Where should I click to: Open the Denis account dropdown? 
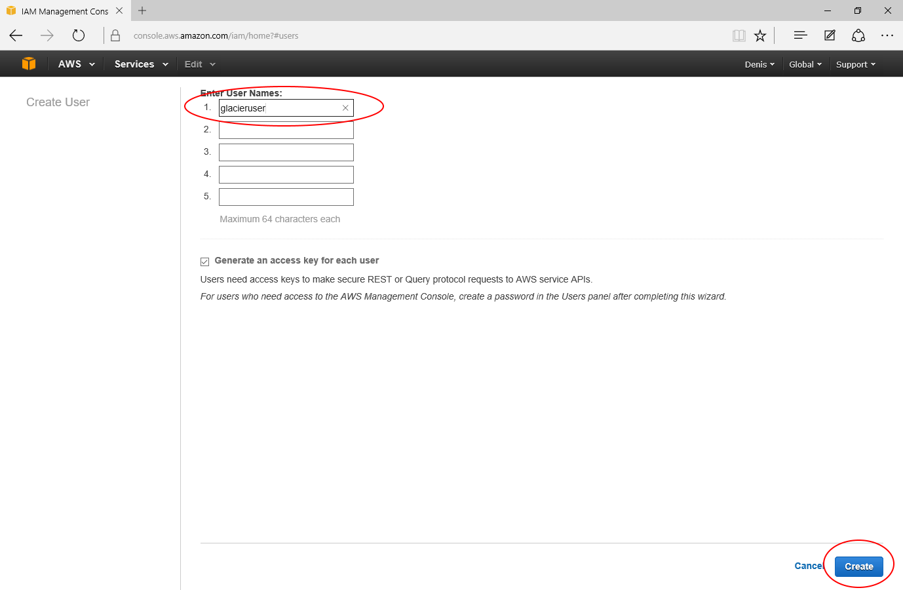pyautogui.click(x=759, y=64)
